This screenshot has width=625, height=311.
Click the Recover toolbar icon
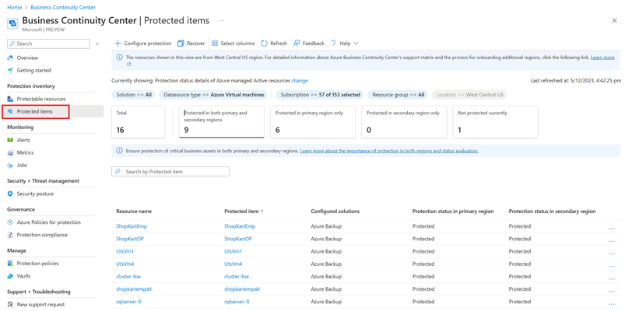(181, 44)
